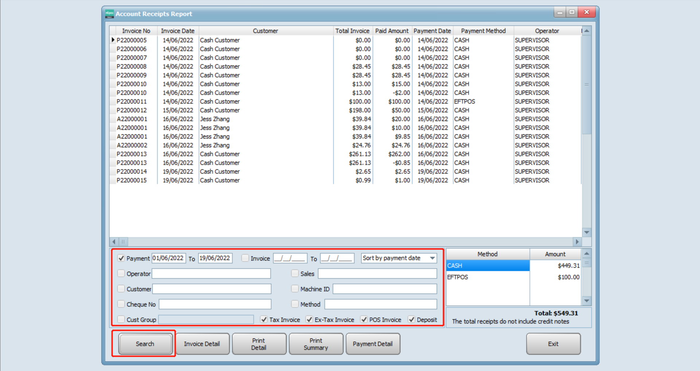
Task: Enable the Cust Group checkbox
Action: click(x=121, y=319)
